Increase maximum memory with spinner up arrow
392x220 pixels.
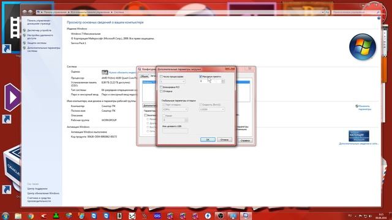(223, 80)
